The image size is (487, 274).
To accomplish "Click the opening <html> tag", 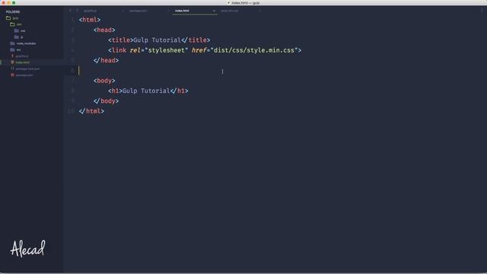I will 90,20.
